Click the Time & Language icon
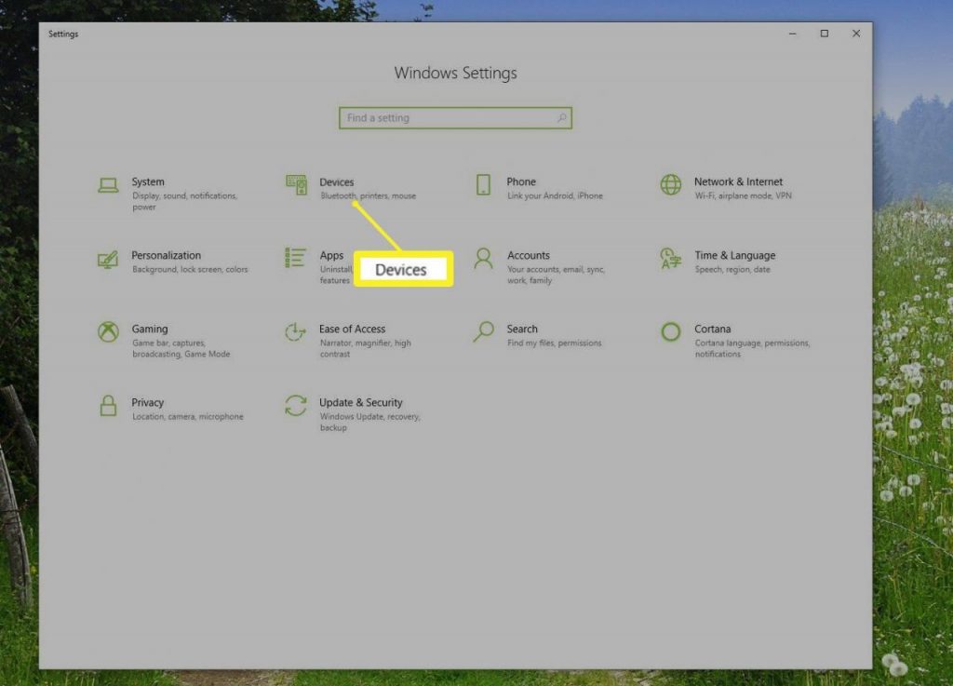 [671, 258]
